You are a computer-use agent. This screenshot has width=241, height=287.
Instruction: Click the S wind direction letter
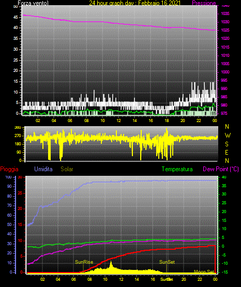click(x=227, y=144)
